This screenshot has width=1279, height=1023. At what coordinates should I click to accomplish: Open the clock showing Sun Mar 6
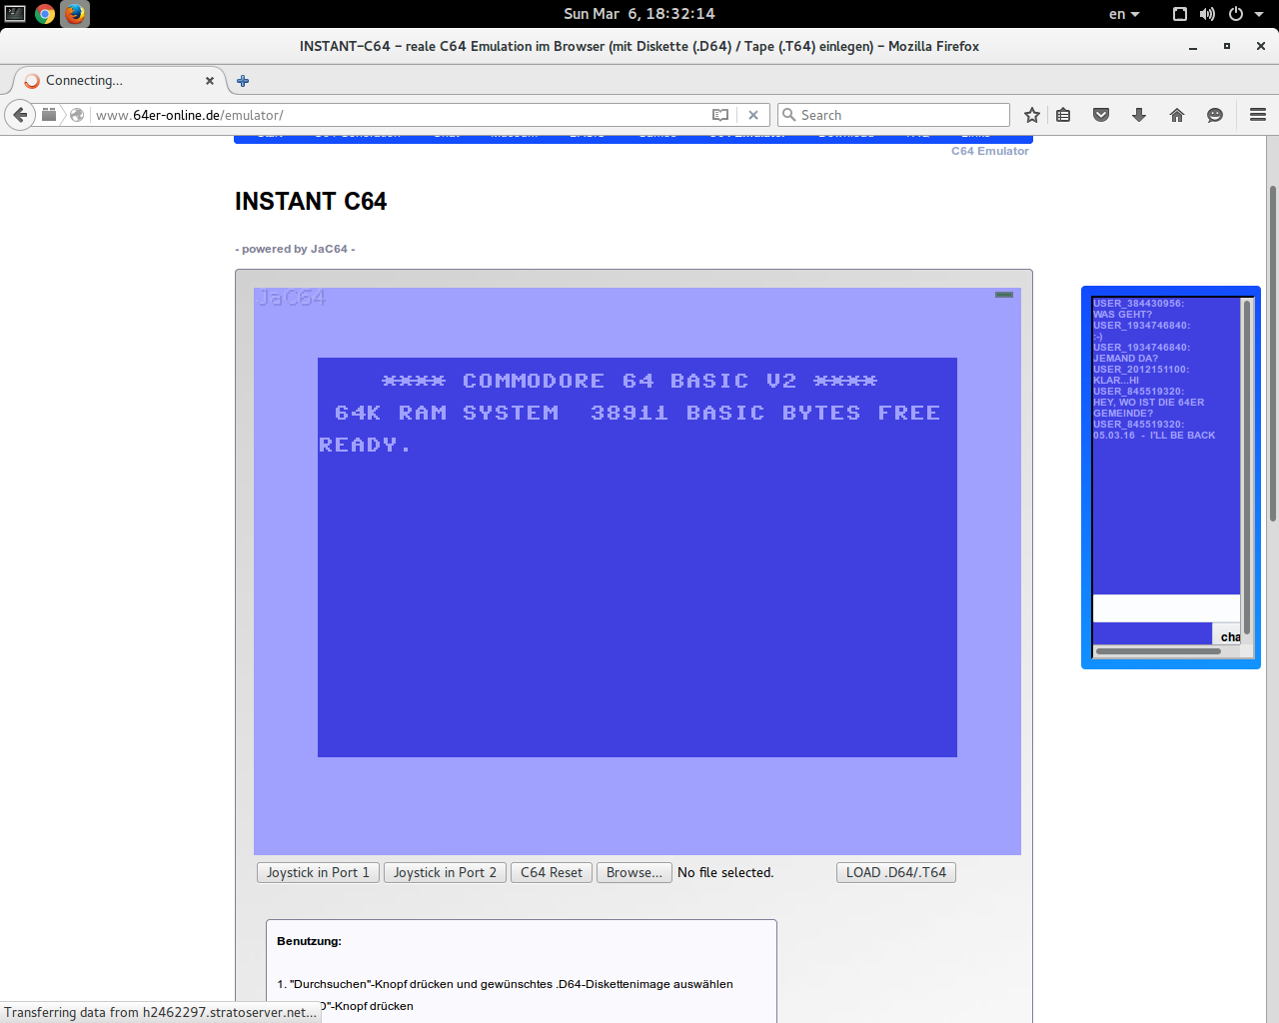point(639,14)
